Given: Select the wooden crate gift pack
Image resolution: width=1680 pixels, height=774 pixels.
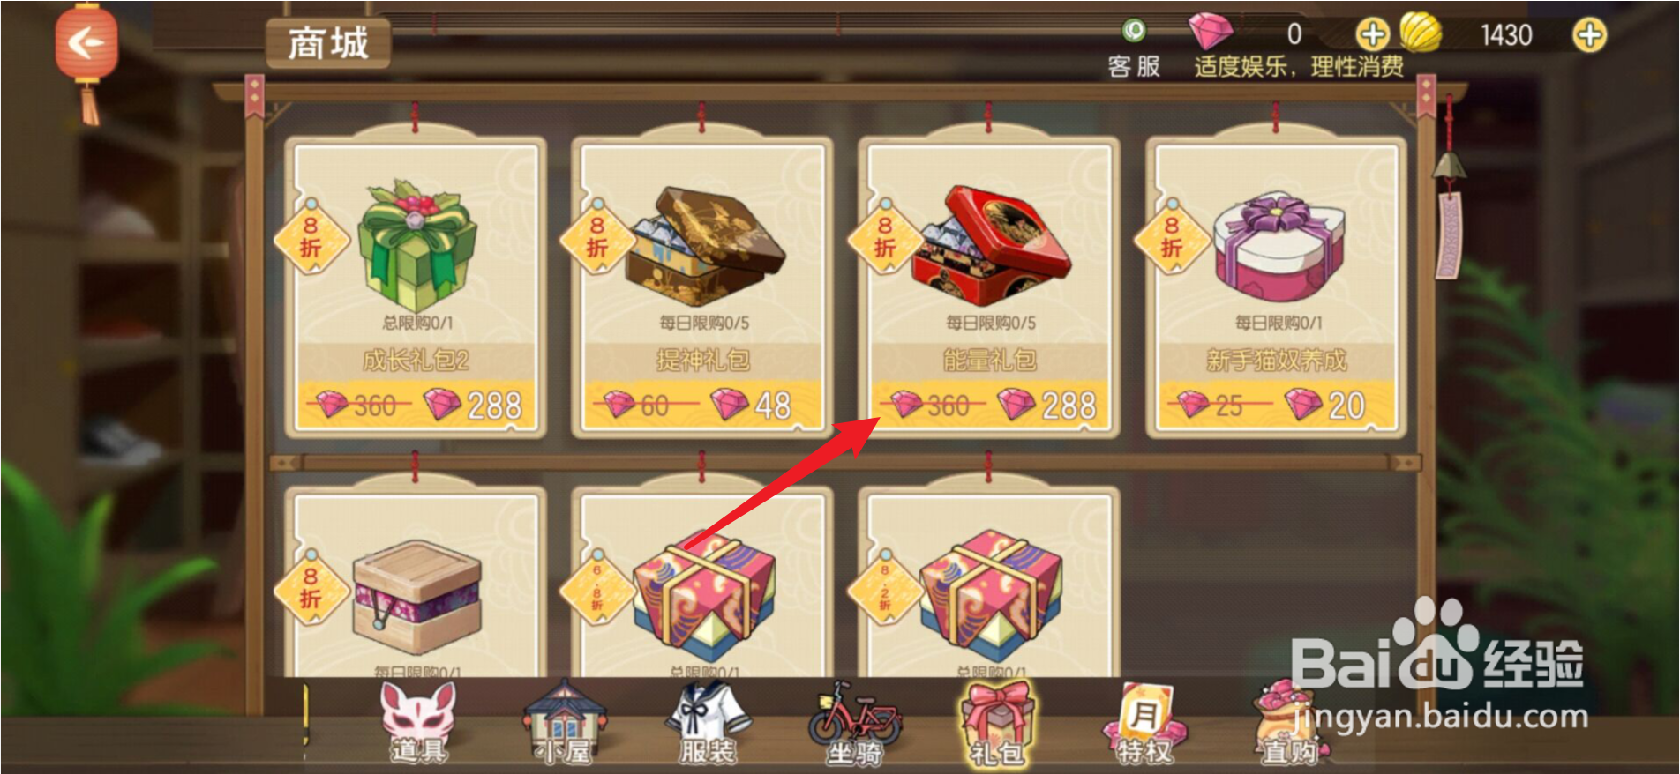Looking at the screenshot, I should click(x=416, y=595).
